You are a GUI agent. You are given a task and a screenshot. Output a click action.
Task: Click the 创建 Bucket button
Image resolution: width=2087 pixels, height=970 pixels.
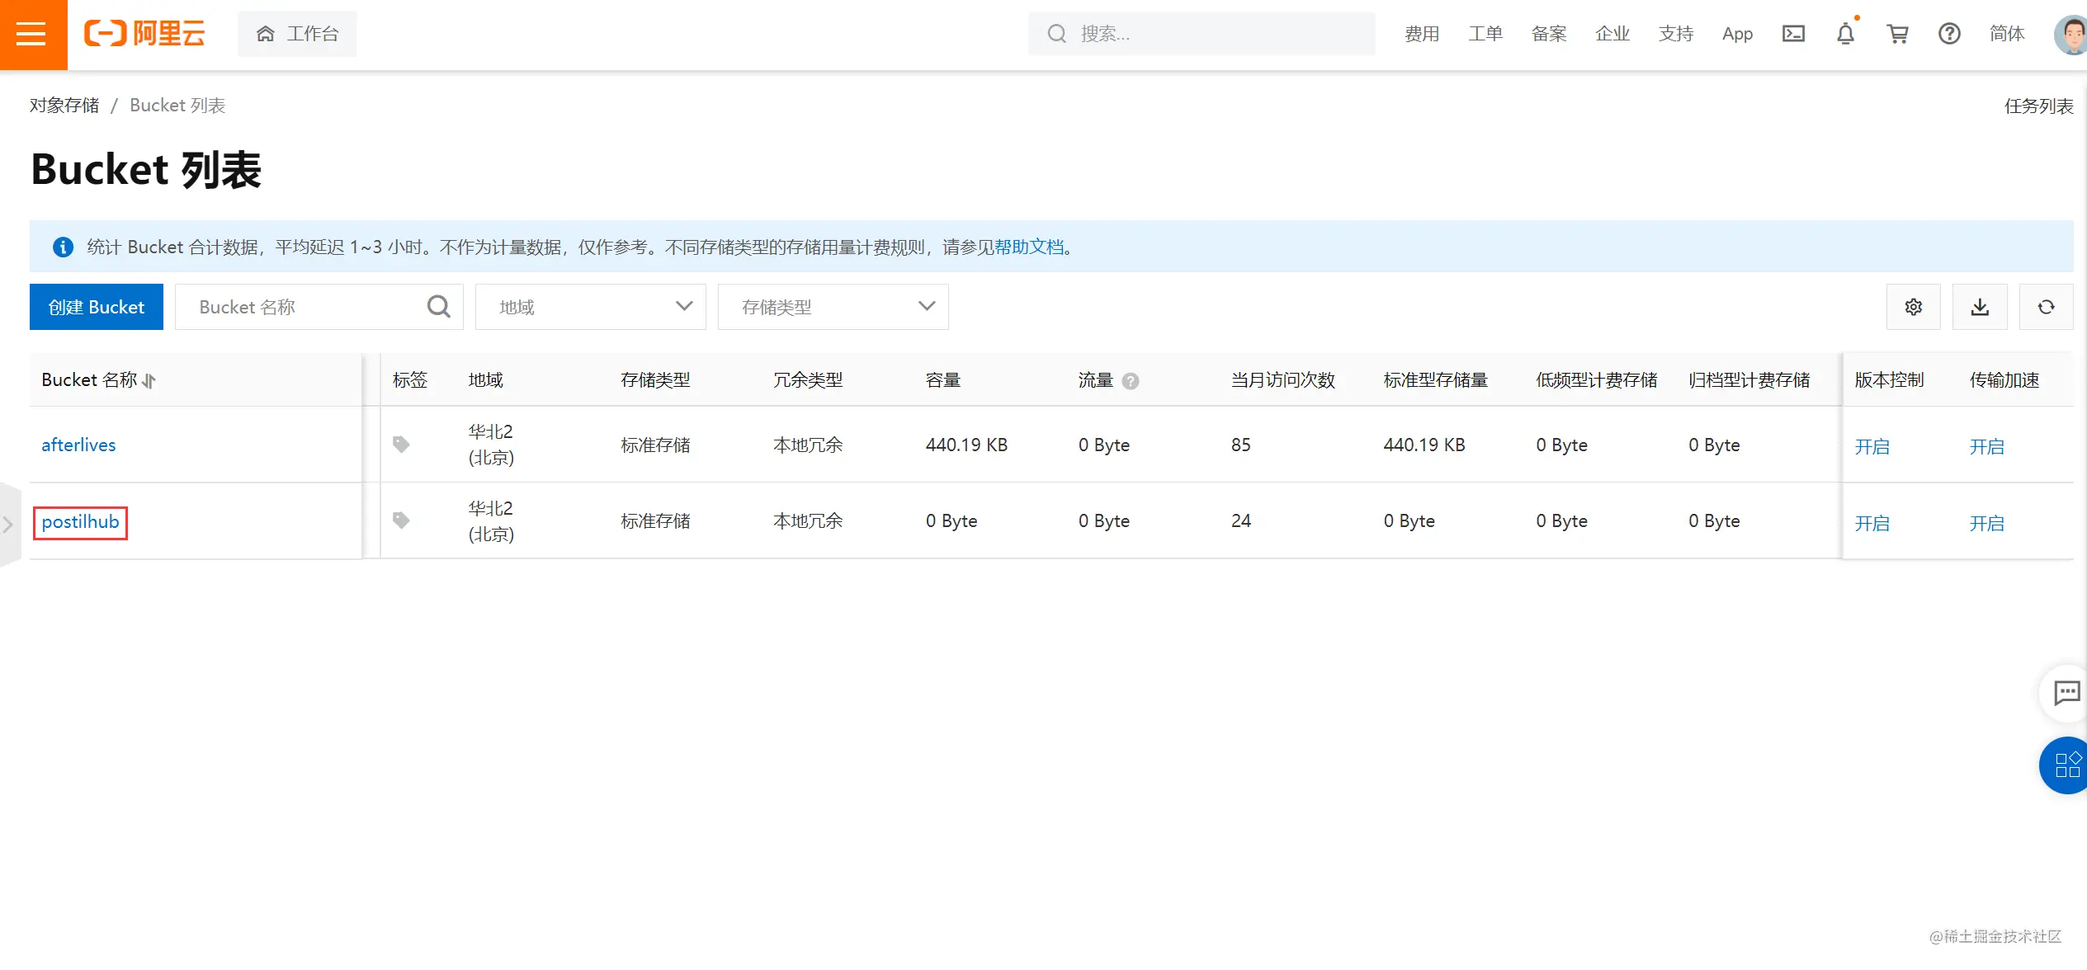coord(97,307)
